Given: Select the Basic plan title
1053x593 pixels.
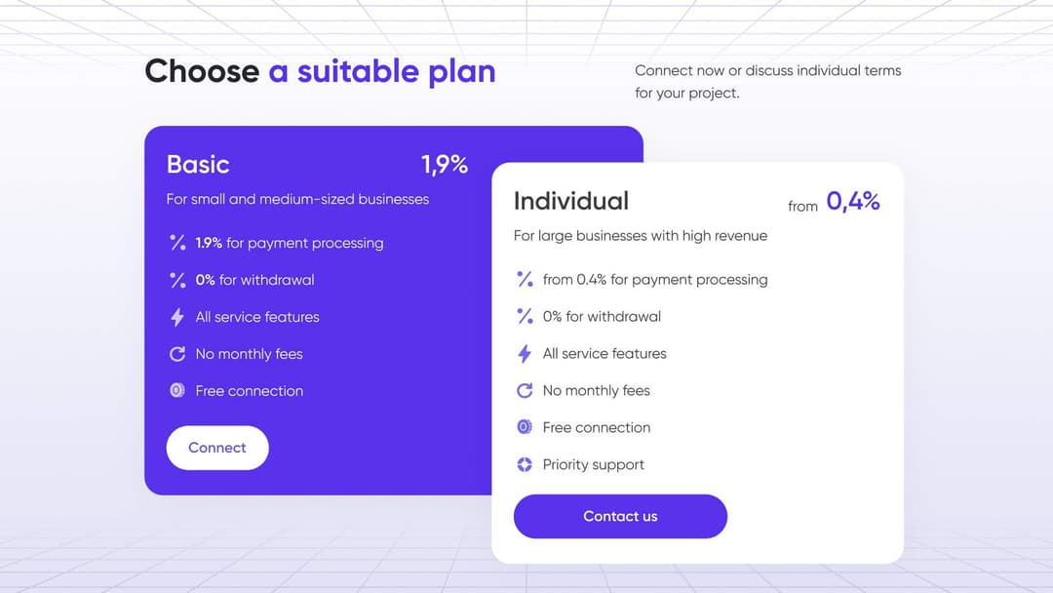Looking at the screenshot, I should (x=198, y=164).
